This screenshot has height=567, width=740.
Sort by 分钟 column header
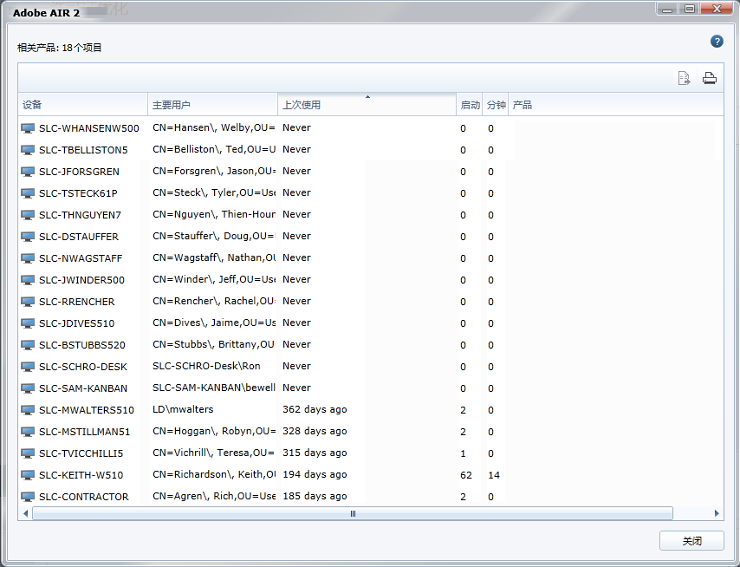click(x=495, y=105)
